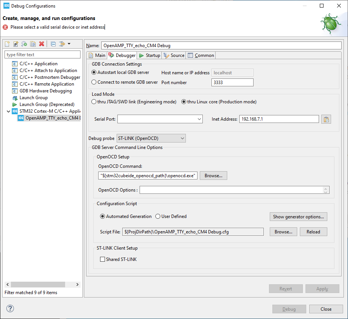Select OpenAMP_TTY_echo_CM4 Debug configuration
This screenshot has height=319, width=348.
[49, 118]
